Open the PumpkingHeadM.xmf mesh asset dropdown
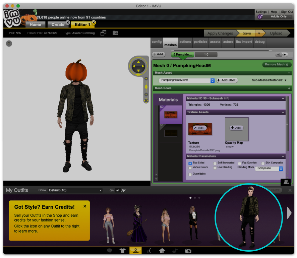Screen dimensions: 297x258 (x=187, y=80)
